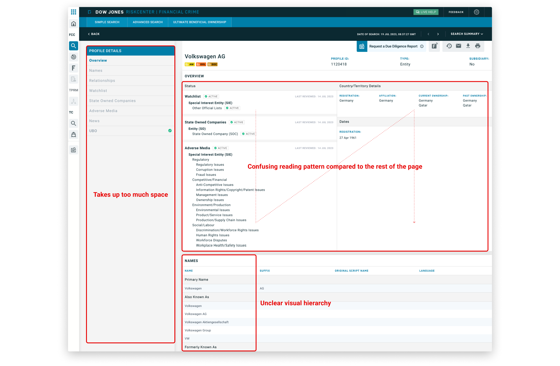Screen dimensions: 560x366
Task: Click the registration date 27 Apr 1961
Action: coord(348,138)
